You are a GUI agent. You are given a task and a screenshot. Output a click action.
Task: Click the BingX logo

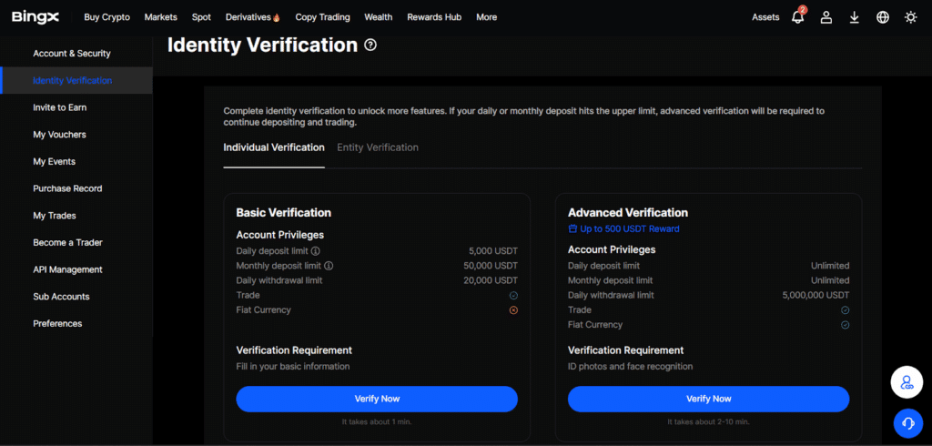tap(35, 17)
